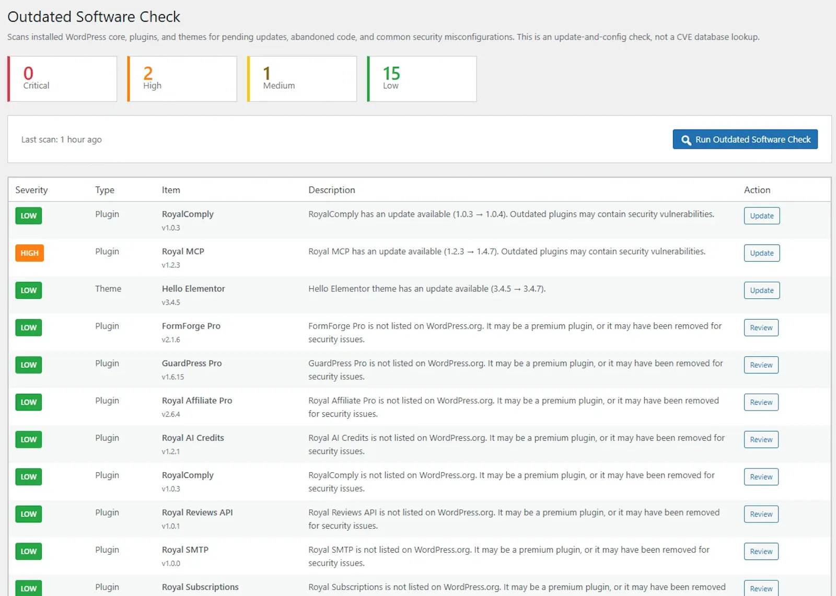
Task: Select the Royal Affiliate Pro item name
Action: pyautogui.click(x=197, y=401)
